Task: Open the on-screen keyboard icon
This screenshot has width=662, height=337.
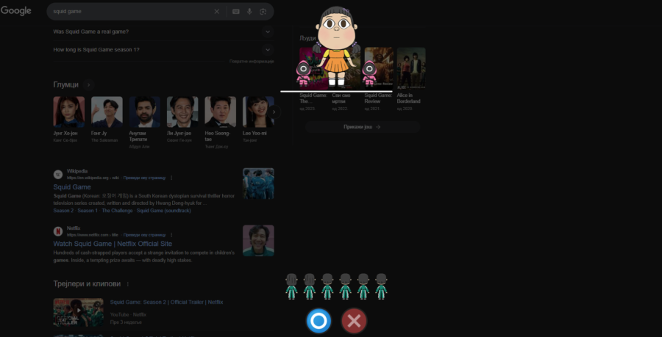Action: pos(236,12)
